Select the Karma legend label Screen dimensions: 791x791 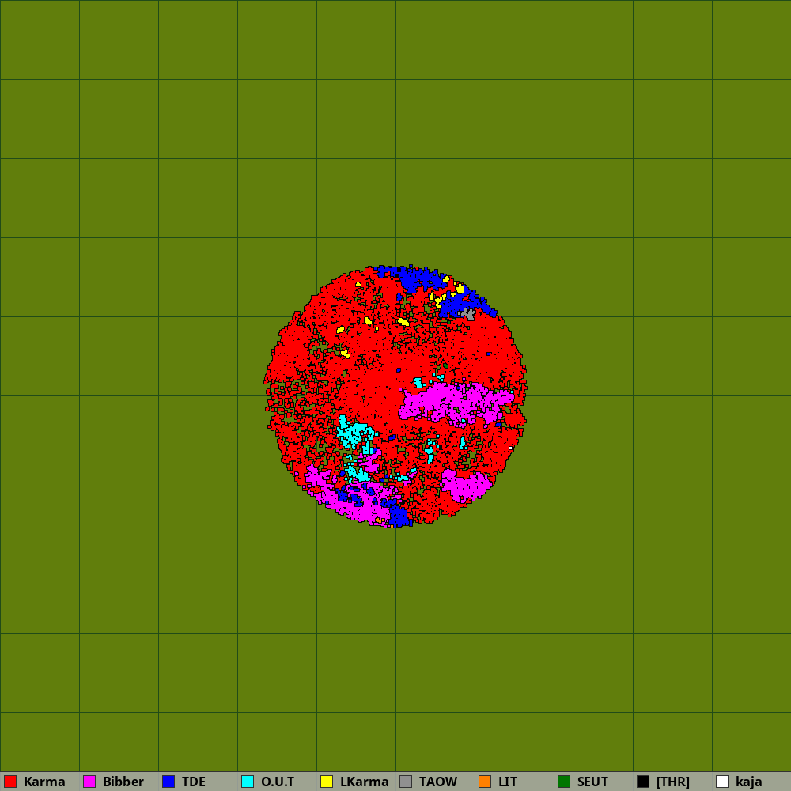[x=44, y=782]
